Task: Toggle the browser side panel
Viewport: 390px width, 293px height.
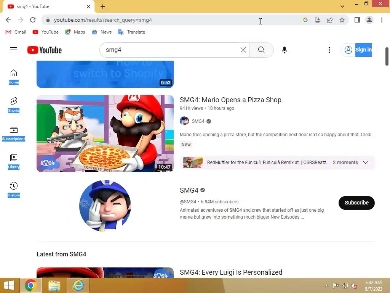Action: pos(357,20)
